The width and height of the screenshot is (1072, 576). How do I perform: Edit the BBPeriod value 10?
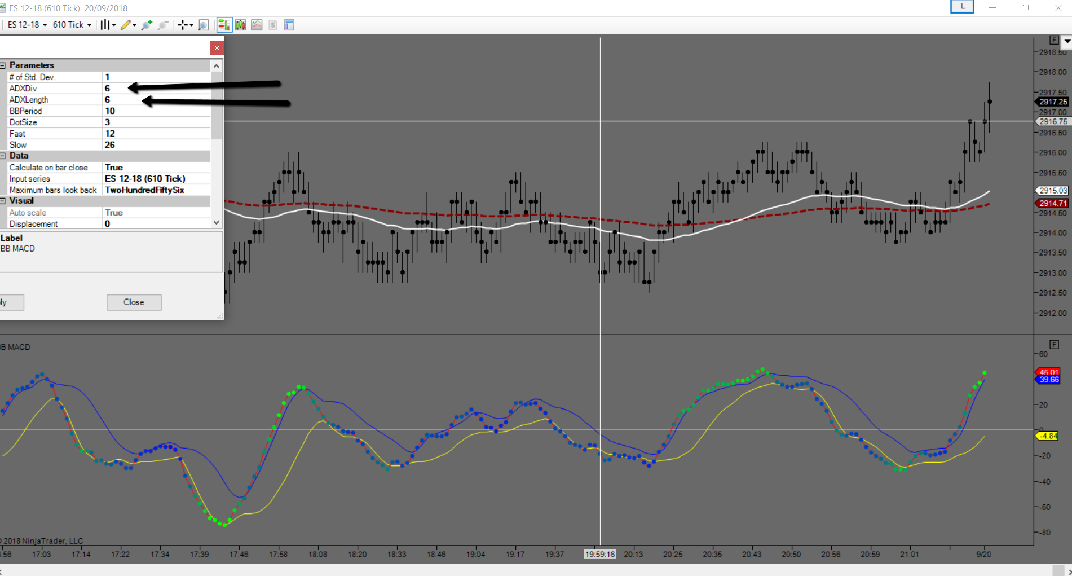156,111
